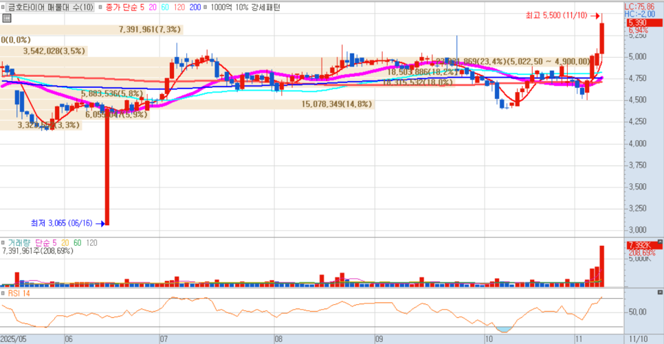Click the 3,000 price axis label
This screenshot has width=664, height=344.
pos(638,230)
